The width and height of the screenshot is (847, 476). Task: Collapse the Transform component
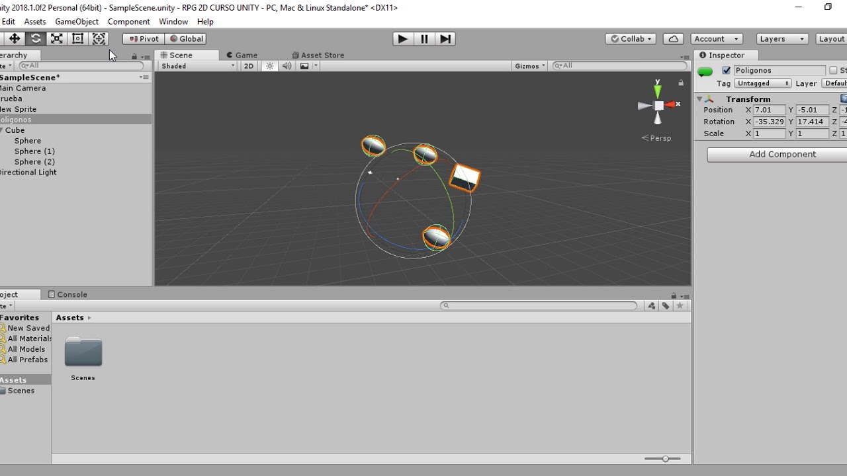point(699,99)
